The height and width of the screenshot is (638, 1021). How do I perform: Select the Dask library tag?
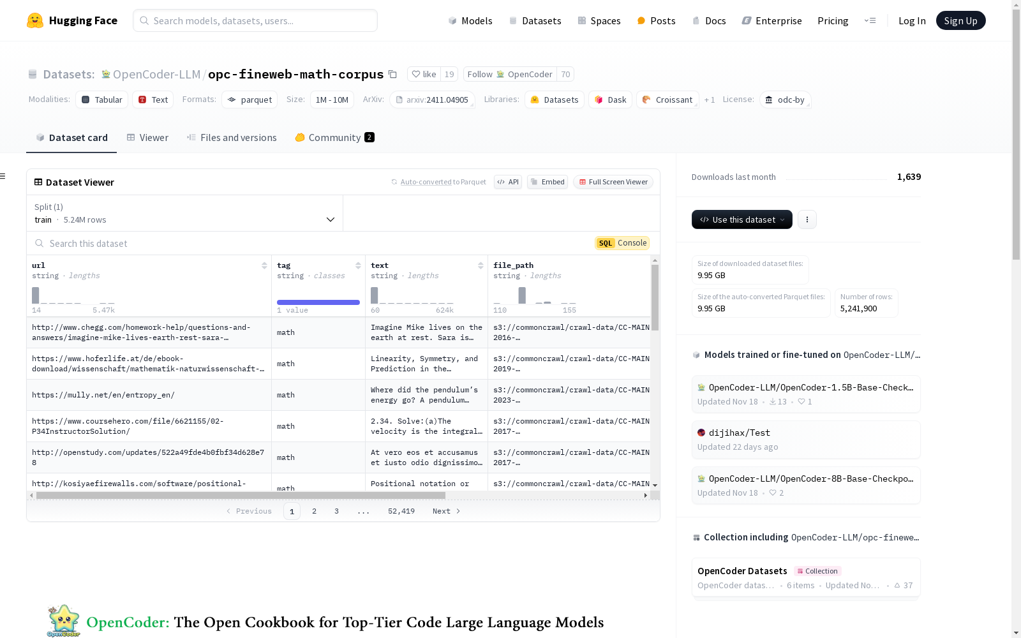[611, 100]
